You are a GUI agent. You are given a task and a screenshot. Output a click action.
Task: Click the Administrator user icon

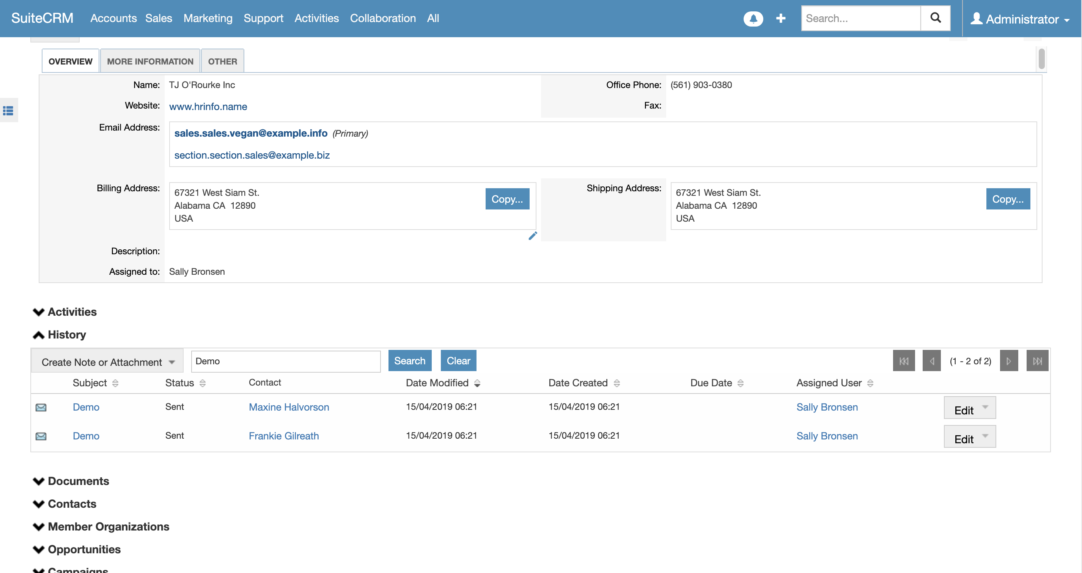977,19
